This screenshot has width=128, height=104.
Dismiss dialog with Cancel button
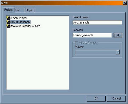(116, 98)
